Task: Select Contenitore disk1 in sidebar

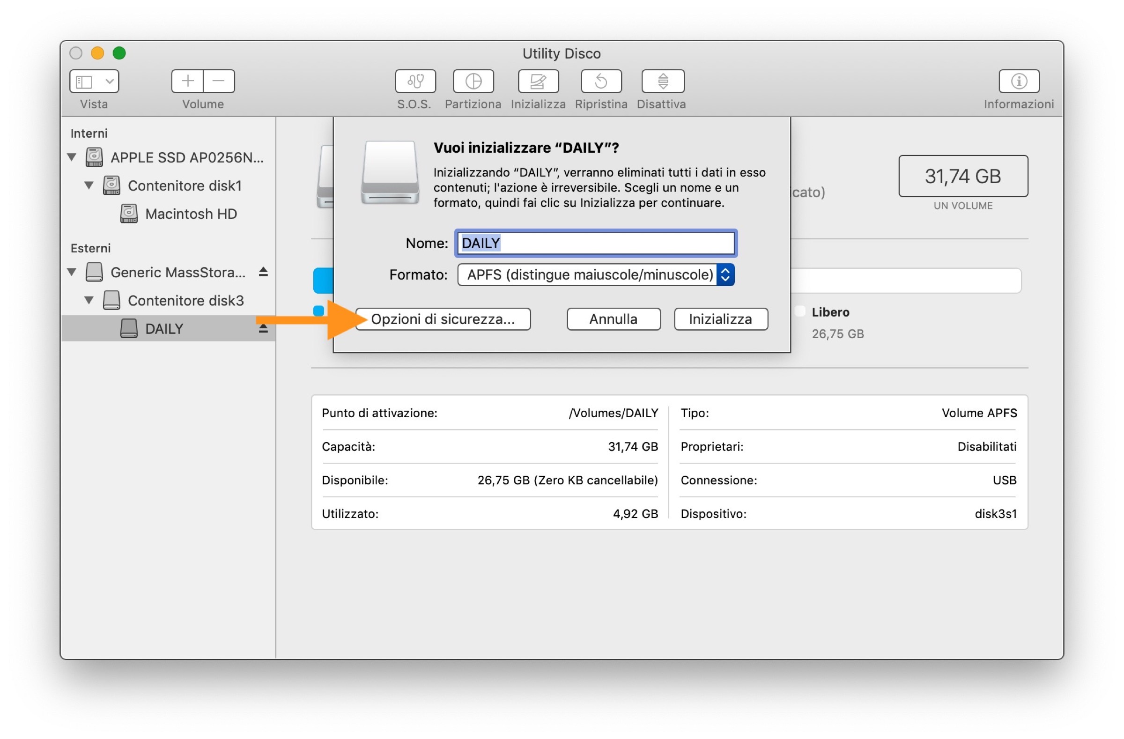Action: click(x=184, y=185)
